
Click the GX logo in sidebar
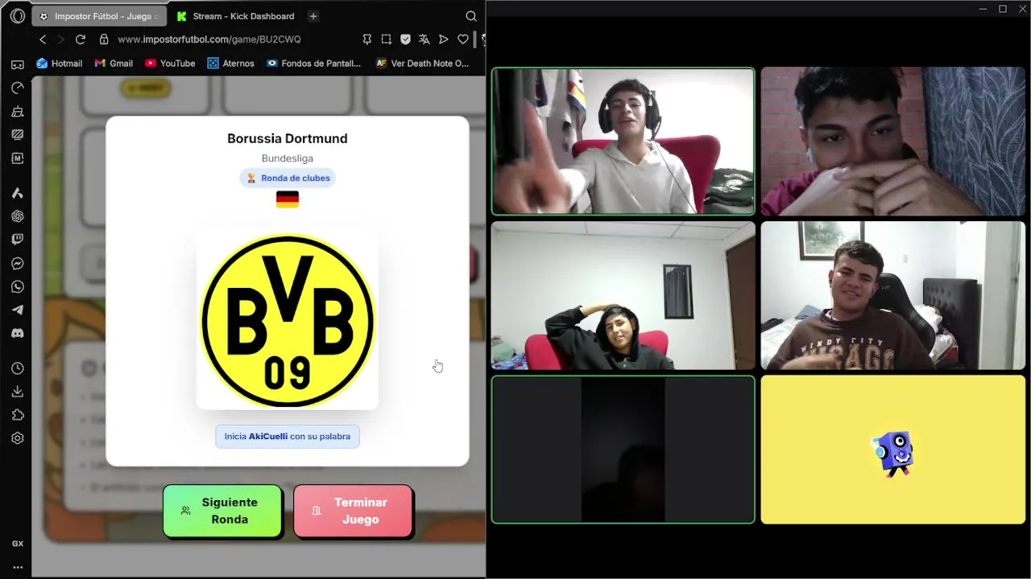(x=18, y=544)
